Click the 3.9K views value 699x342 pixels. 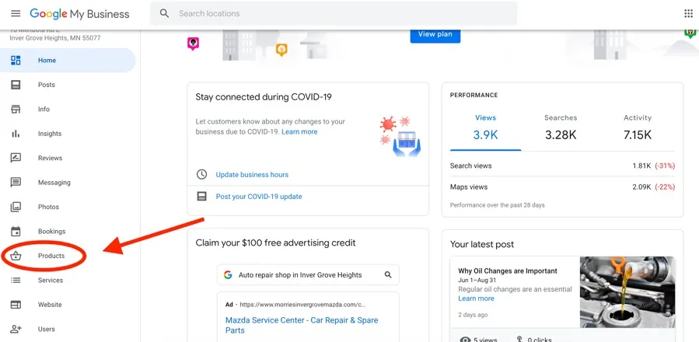tap(485, 134)
